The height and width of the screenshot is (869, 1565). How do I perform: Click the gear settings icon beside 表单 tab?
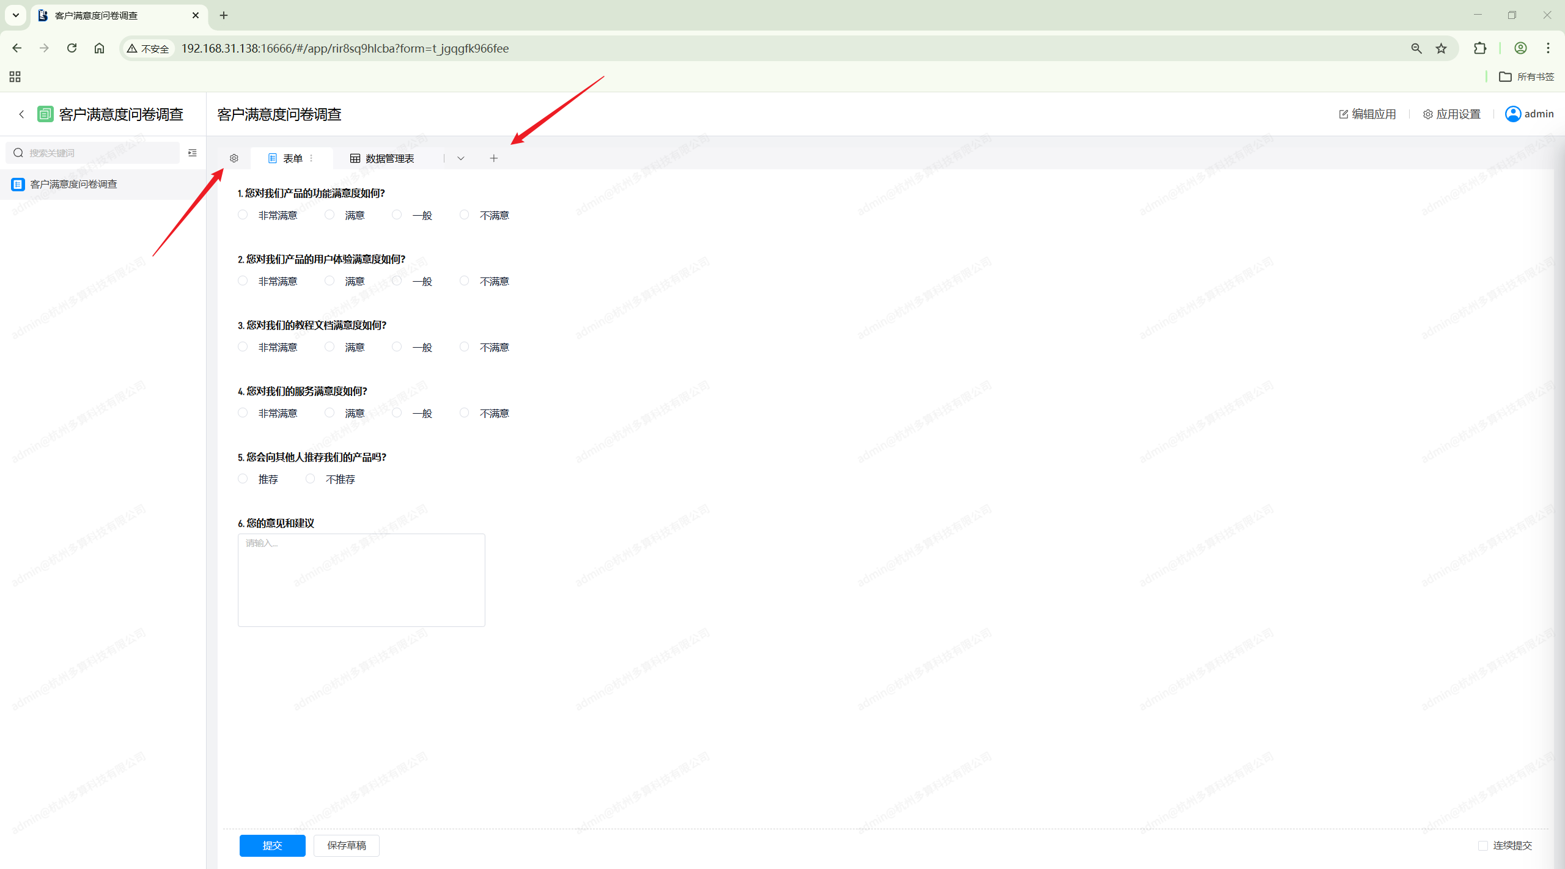coord(234,158)
